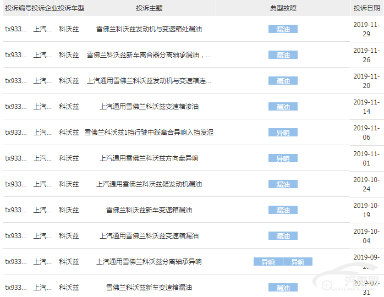Select the date 2019-10-19

[x=366, y=210]
